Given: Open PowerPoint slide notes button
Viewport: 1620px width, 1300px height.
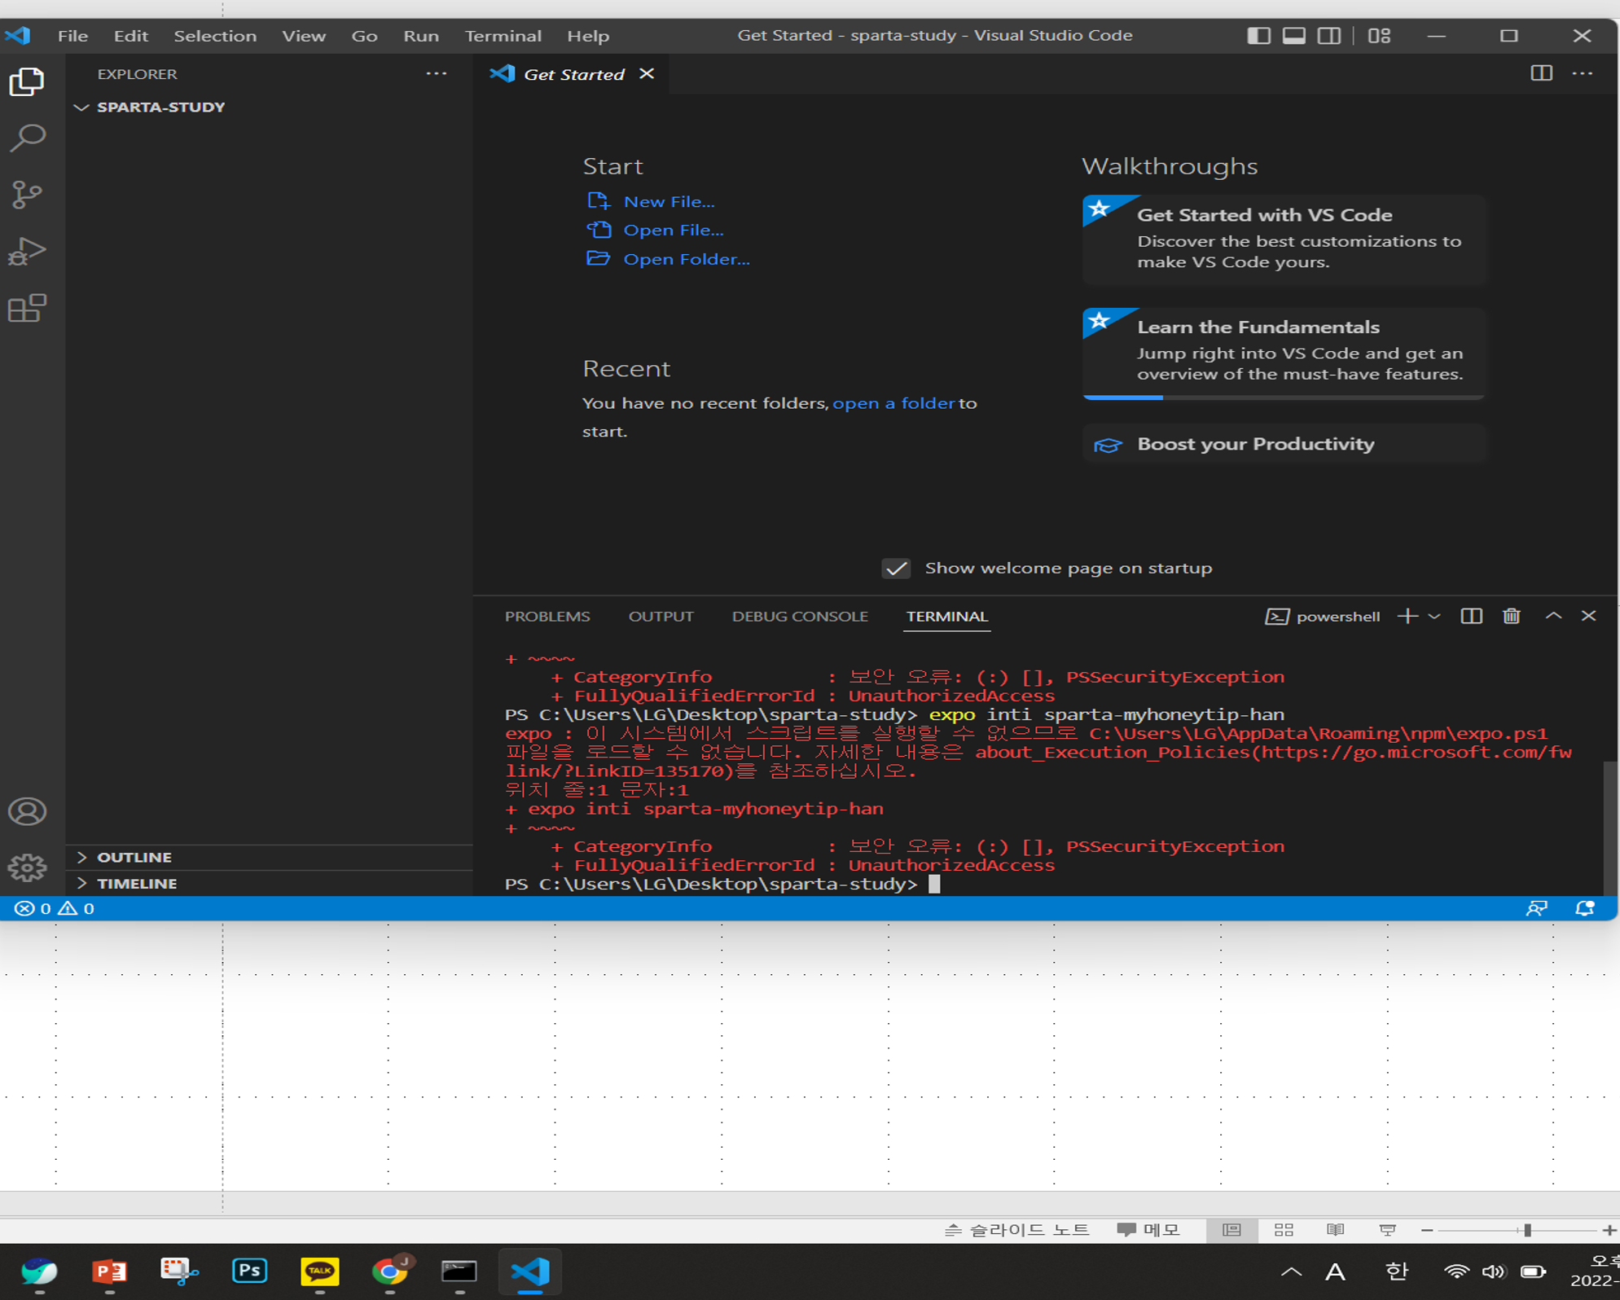Looking at the screenshot, I should (1017, 1230).
